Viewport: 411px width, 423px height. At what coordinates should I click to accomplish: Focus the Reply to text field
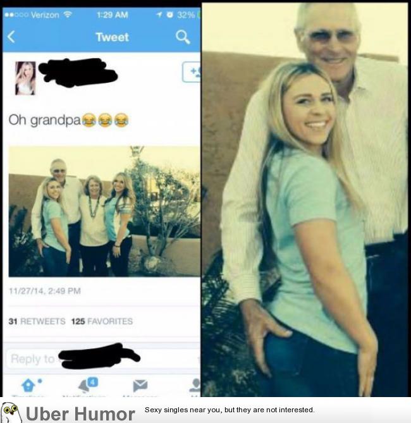tap(103, 359)
